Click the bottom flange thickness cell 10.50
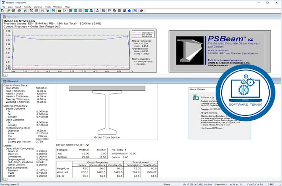This screenshot has width=282, height=186. click(x=103, y=157)
